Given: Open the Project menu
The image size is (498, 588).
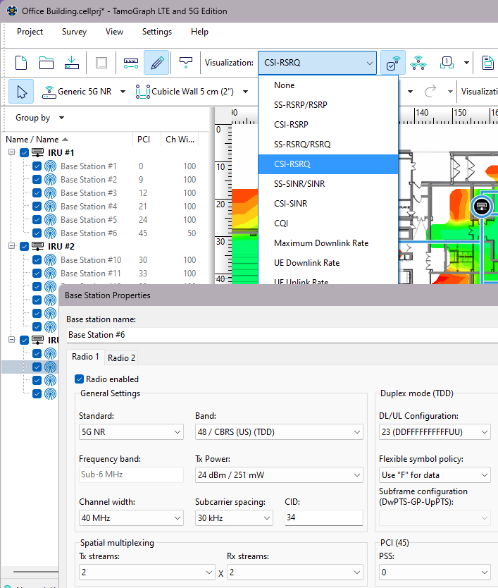Looking at the screenshot, I should [30, 32].
